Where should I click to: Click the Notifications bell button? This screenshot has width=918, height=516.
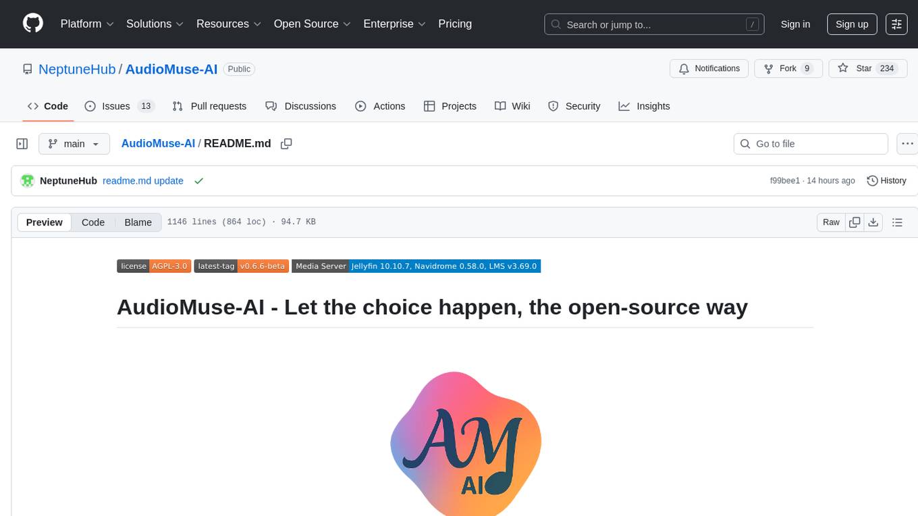[x=709, y=68]
